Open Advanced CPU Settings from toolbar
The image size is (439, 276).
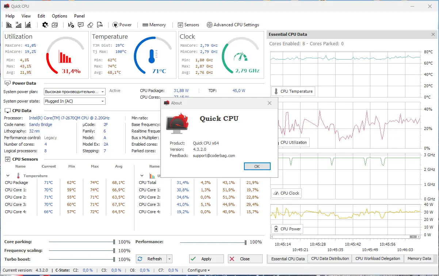click(233, 25)
